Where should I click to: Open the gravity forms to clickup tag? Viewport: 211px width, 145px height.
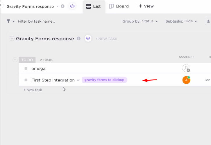pos(104,80)
